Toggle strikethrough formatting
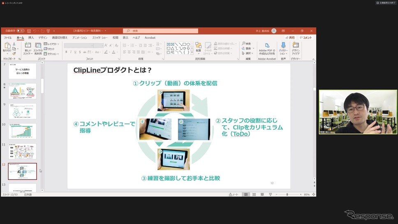Image resolution: width=398 pixels, height=224 pixels. click(x=84, y=52)
